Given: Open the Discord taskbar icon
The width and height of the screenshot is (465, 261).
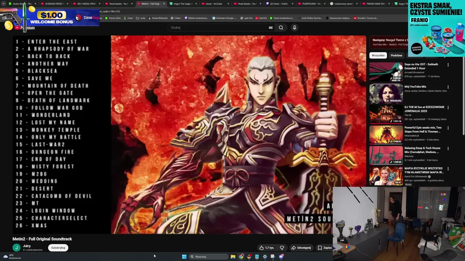Looking at the screenshot, I should 281,257.
